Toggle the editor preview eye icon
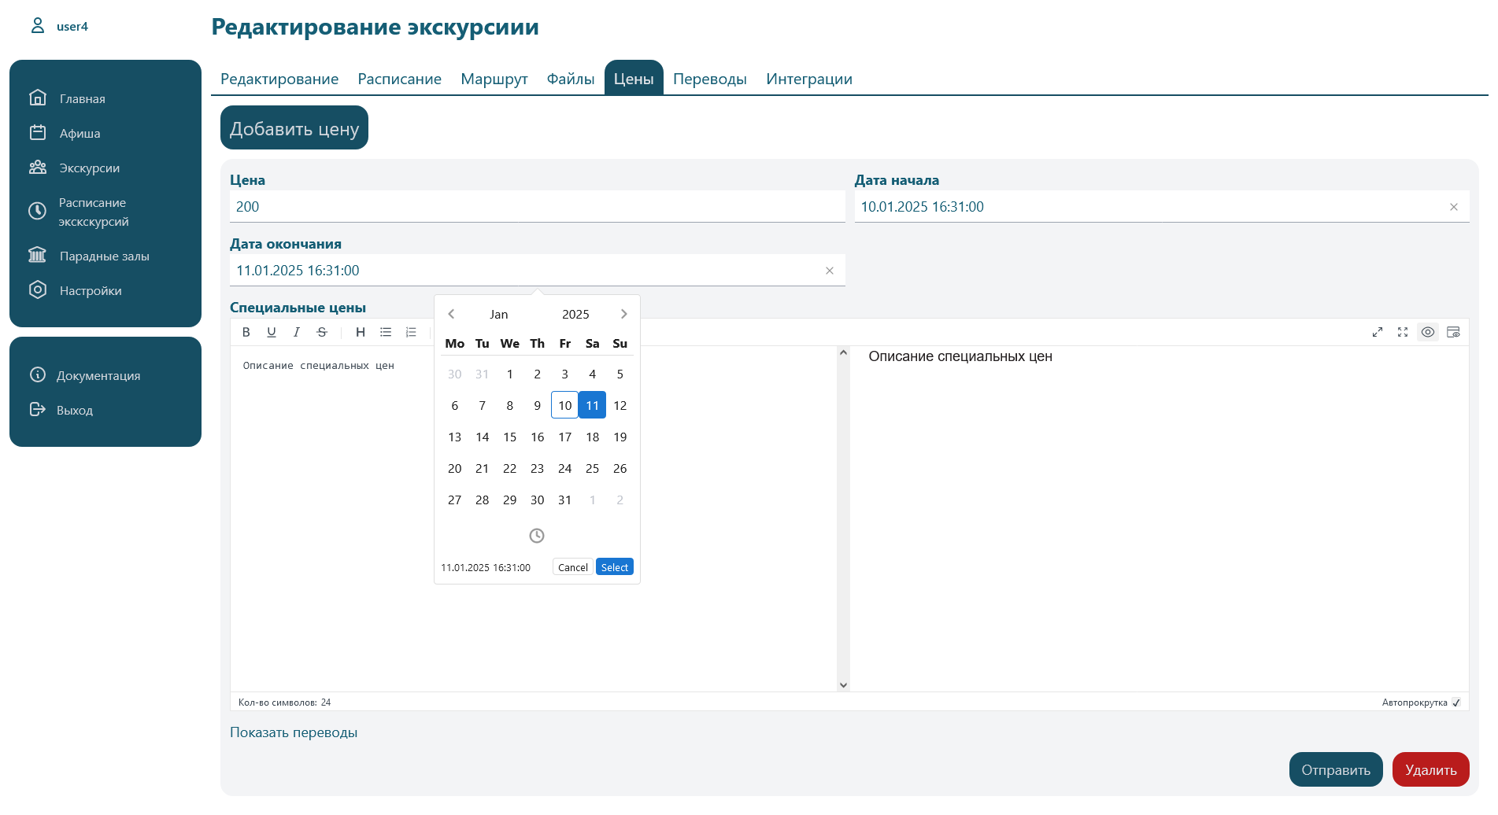 (x=1428, y=332)
